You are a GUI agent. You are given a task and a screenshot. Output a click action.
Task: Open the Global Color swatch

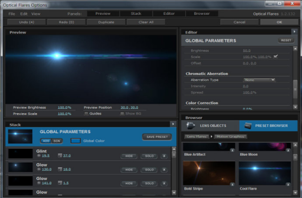coord(76,141)
